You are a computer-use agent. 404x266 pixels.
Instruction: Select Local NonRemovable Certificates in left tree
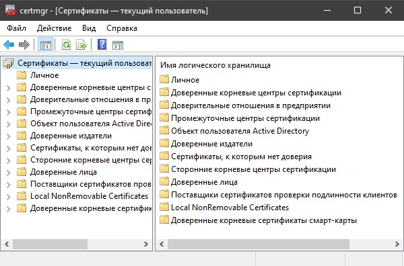click(89, 196)
